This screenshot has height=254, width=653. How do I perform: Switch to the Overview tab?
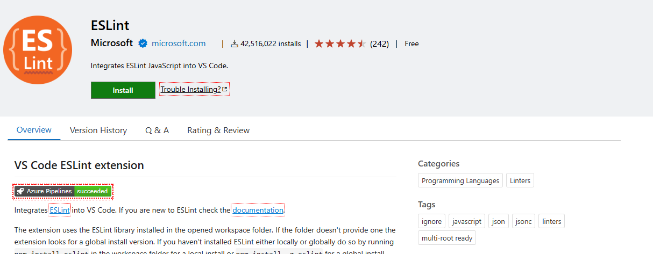(x=34, y=130)
